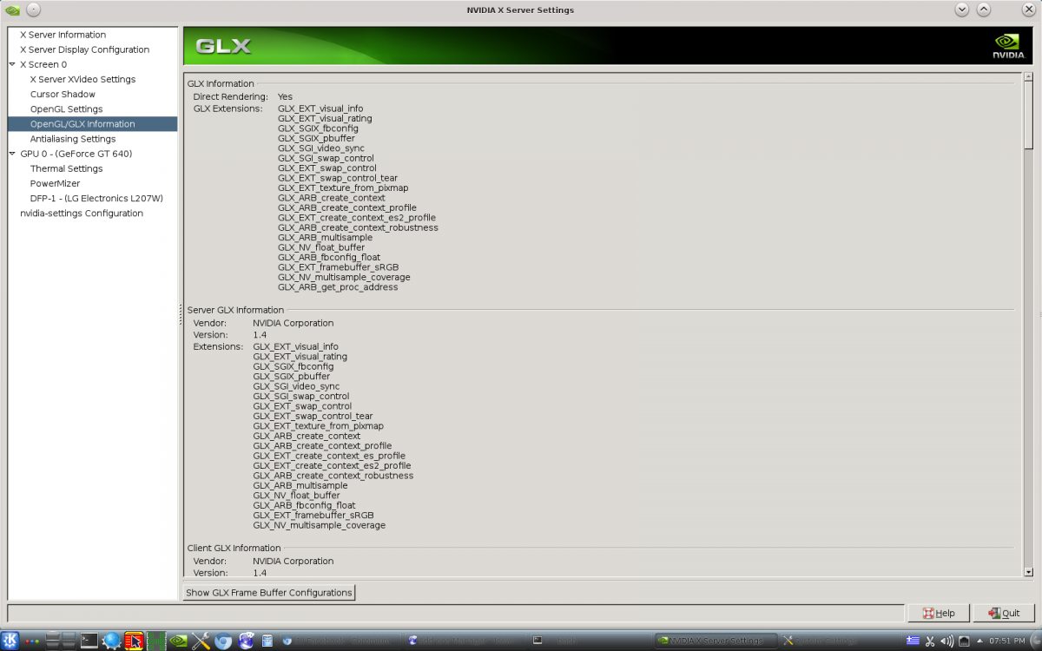Select X Server Display Configuration

pos(84,49)
